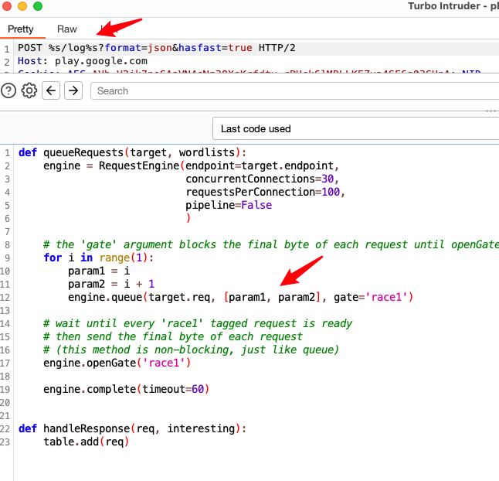The width and height of the screenshot is (499, 481).
Task: Open the 'Last code used' dropdown
Action: pyautogui.click(x=355, y=128)
